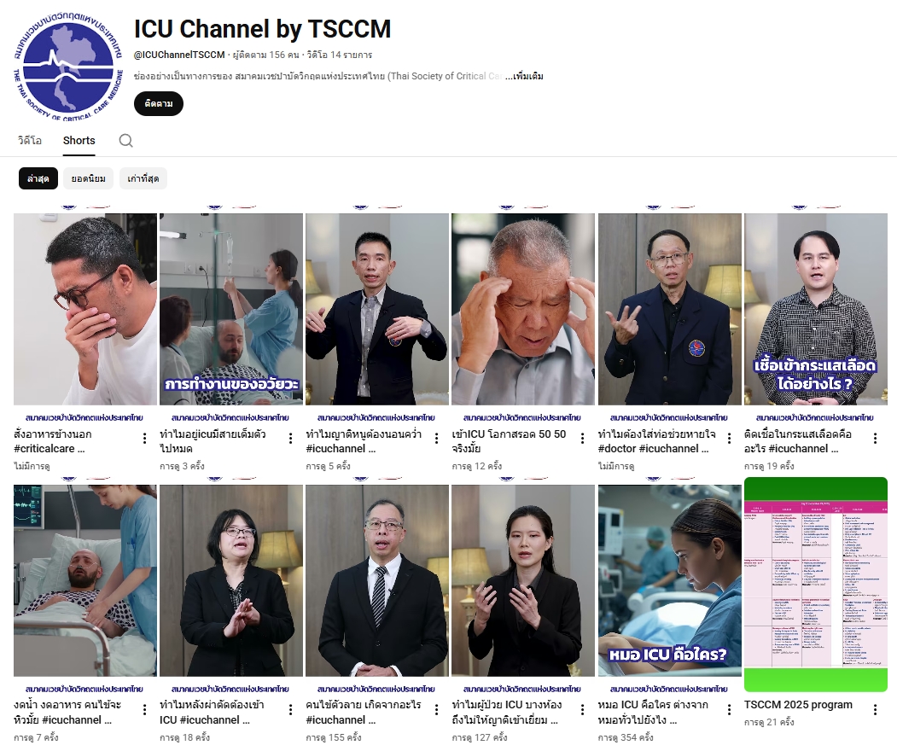Open options menu for 'เข้าICU โอกาสรอด 50 50' short
897x751 pixels.
(583, 439)
